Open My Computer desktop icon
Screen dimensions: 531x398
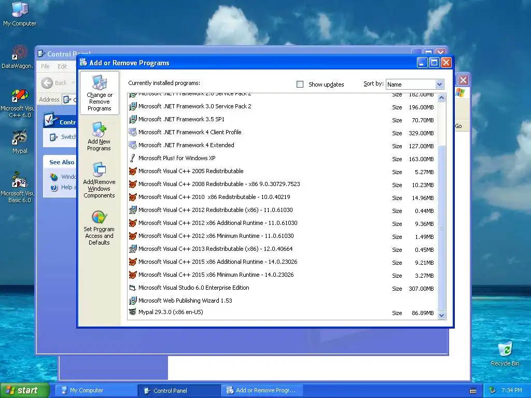20,13
